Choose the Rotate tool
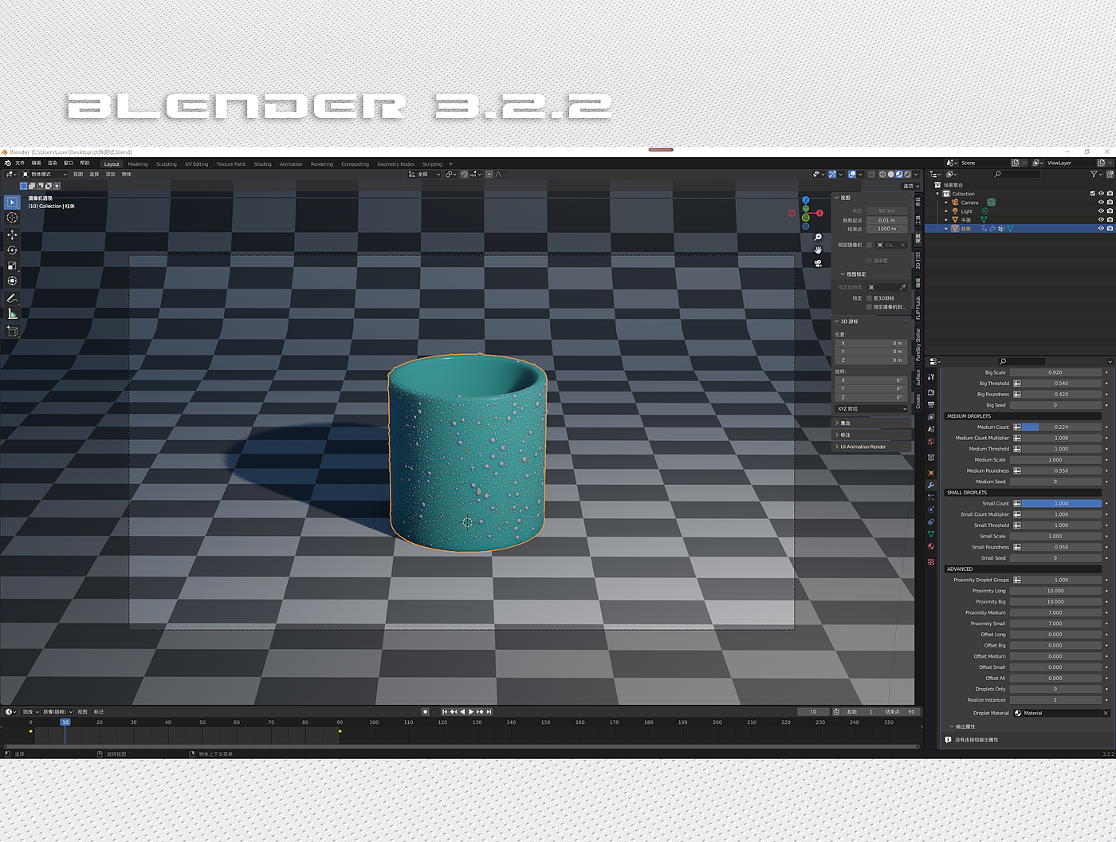The image size is (1116, 842). 12,250
